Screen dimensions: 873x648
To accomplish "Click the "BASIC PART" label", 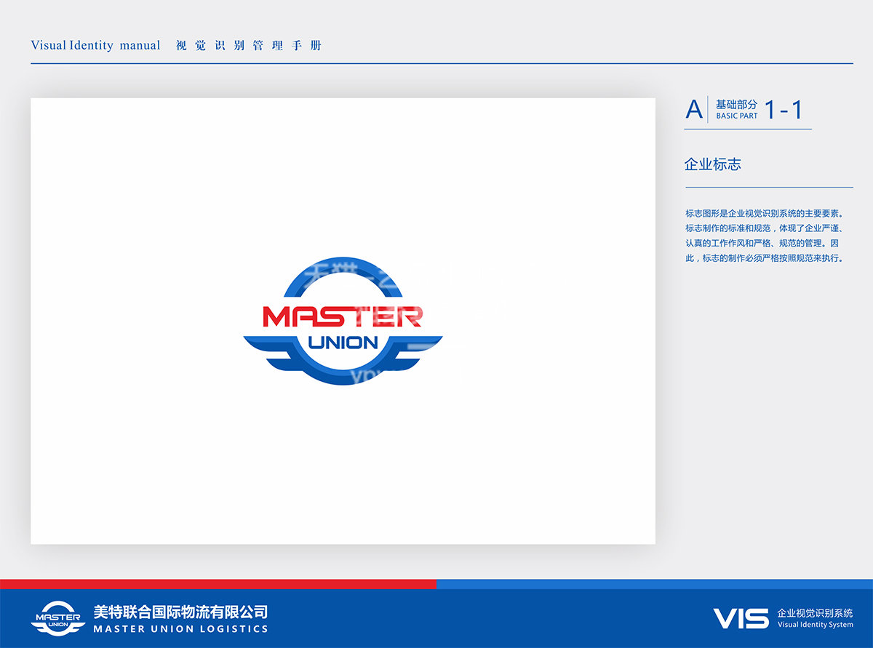I will [x=736, y=116].
